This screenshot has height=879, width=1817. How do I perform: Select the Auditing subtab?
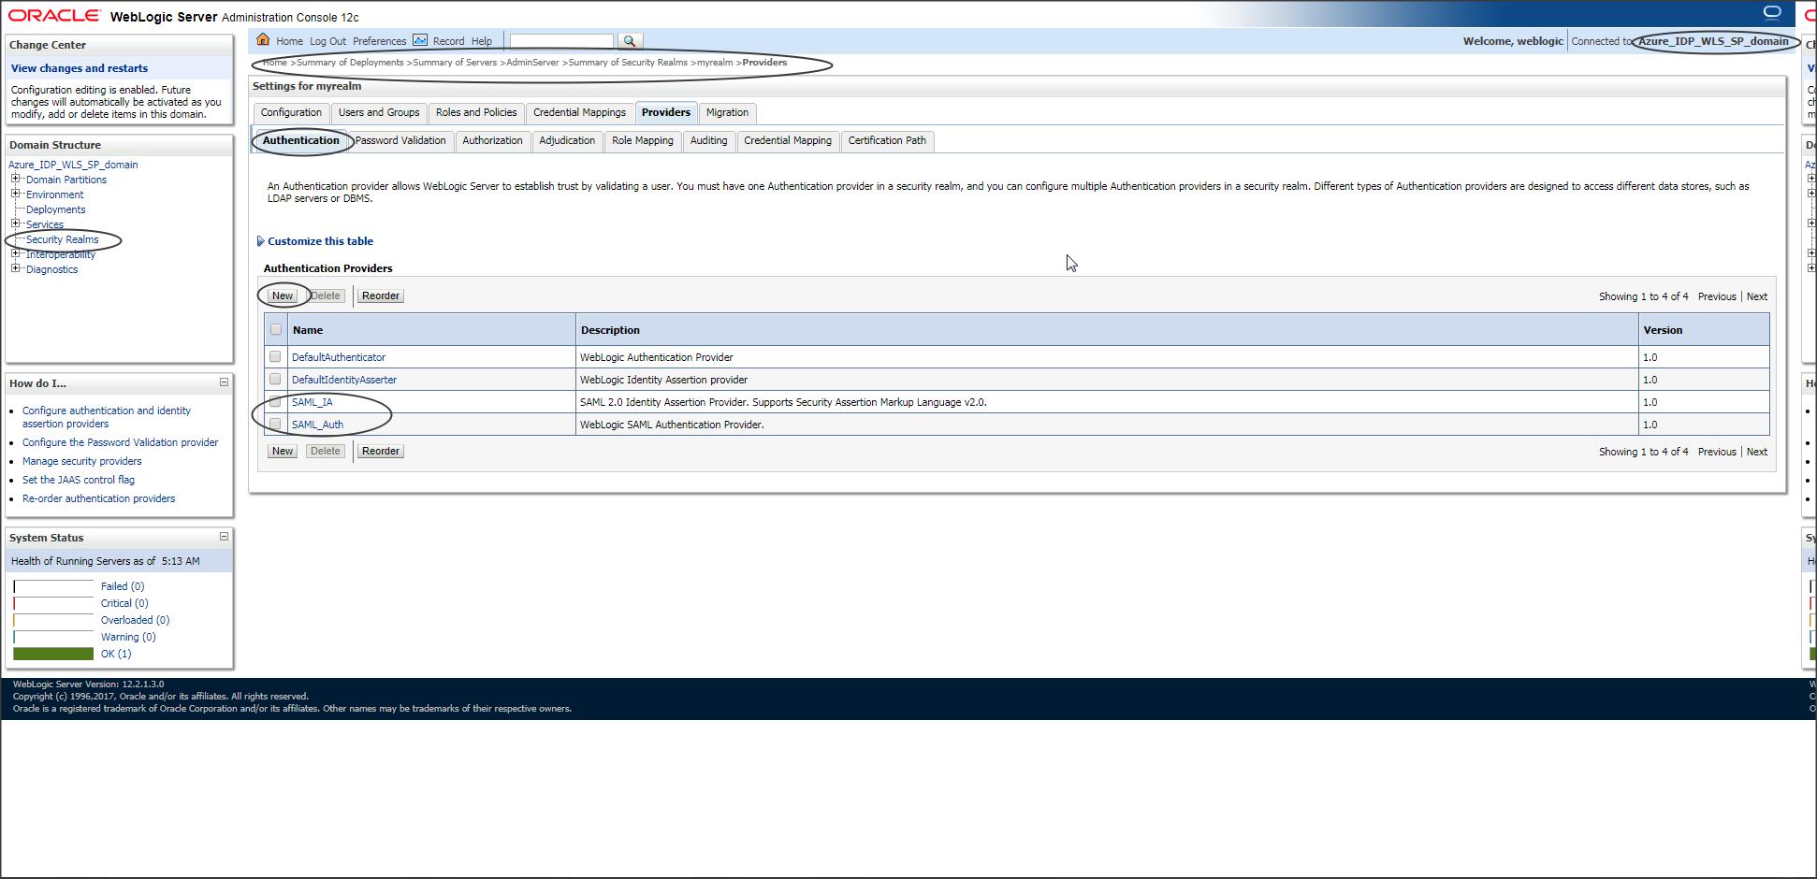pyautogui.click(x=708, y=141)
